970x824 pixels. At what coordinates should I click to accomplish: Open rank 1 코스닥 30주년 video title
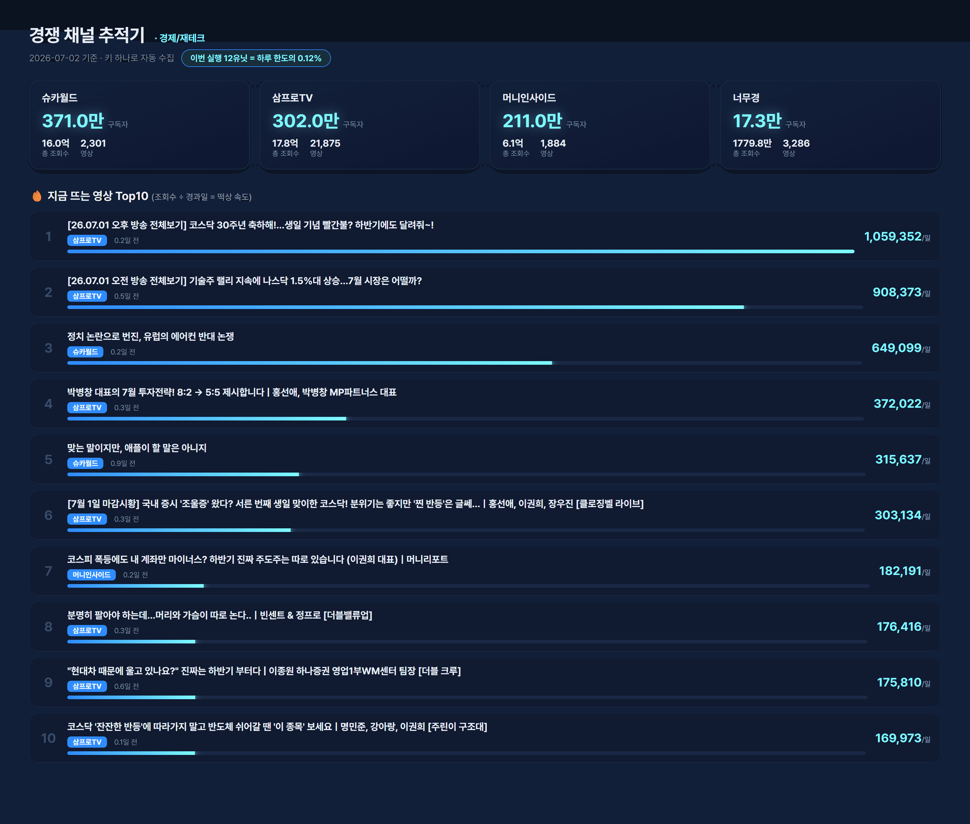click(251, 225)
